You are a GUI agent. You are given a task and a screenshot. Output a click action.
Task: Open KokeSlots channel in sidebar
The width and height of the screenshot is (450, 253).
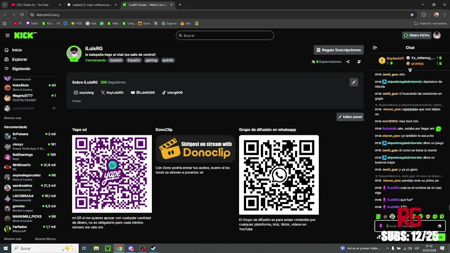coord(30,87)
